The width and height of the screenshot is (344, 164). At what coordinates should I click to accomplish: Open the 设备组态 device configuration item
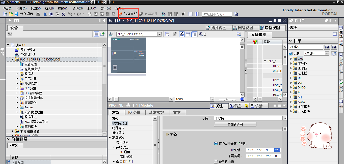tap(31, 64)
